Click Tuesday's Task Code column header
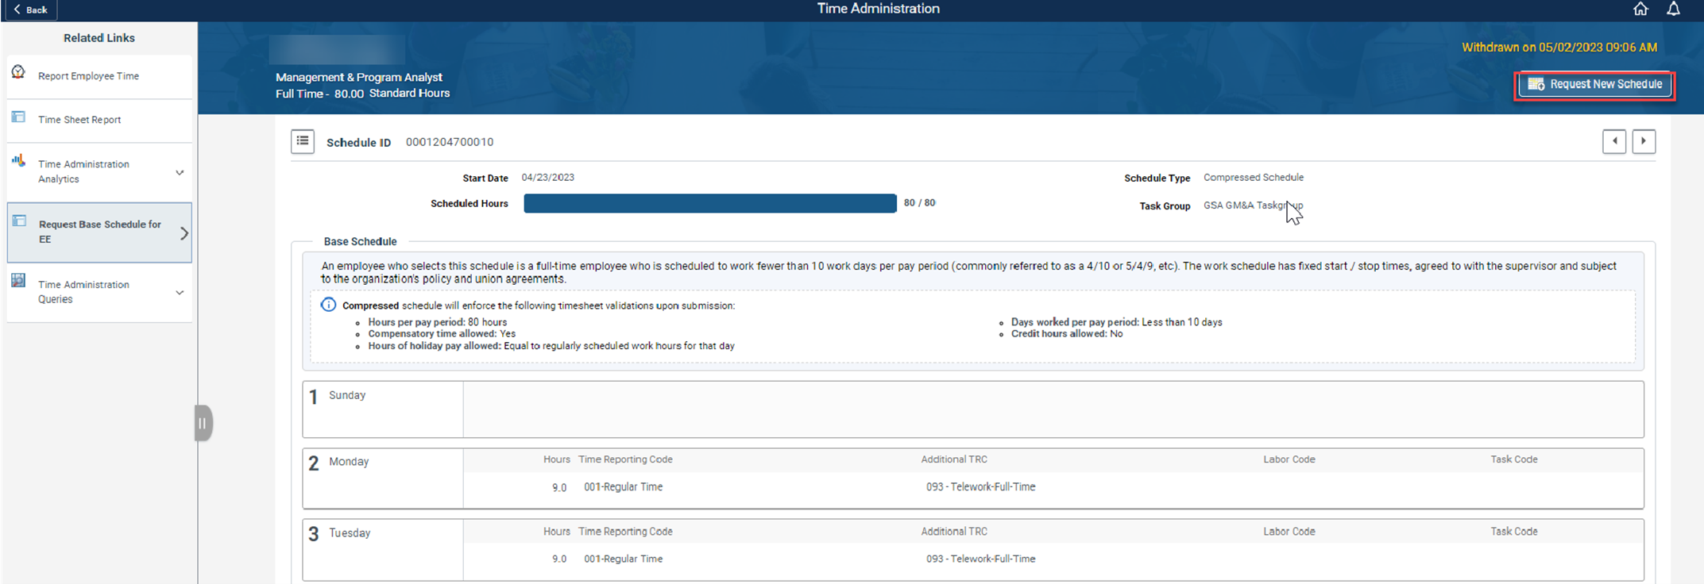 (x=1513, y=532)
